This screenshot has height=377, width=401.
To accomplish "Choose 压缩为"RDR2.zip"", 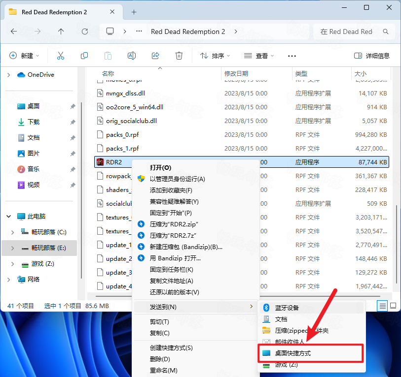I will click(x=196, y=224).
